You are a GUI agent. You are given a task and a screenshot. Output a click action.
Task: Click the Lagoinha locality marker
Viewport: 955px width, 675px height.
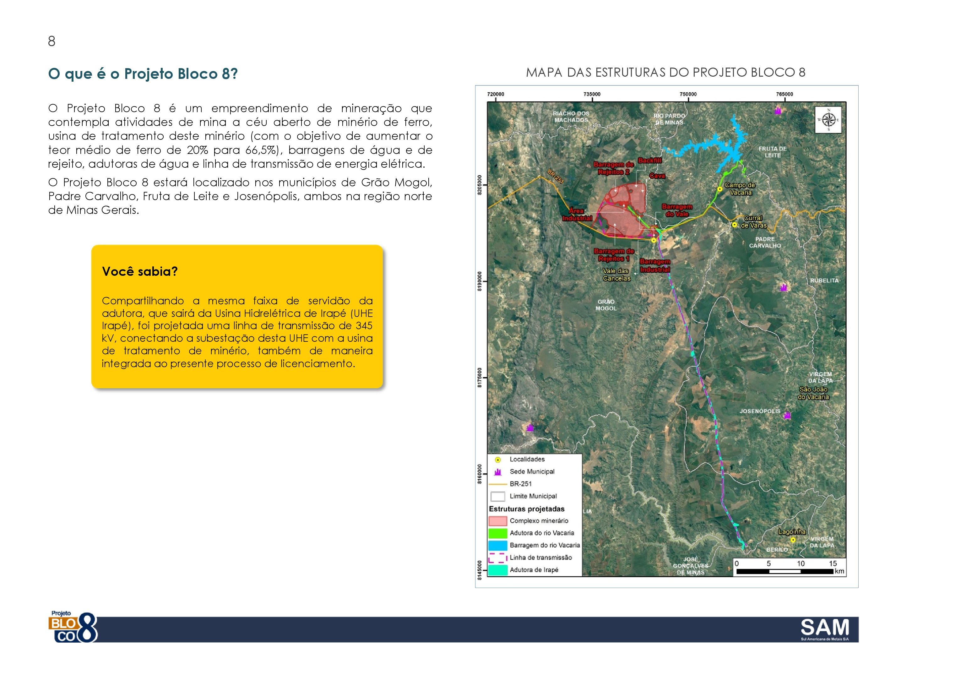(x=793, y=540)
